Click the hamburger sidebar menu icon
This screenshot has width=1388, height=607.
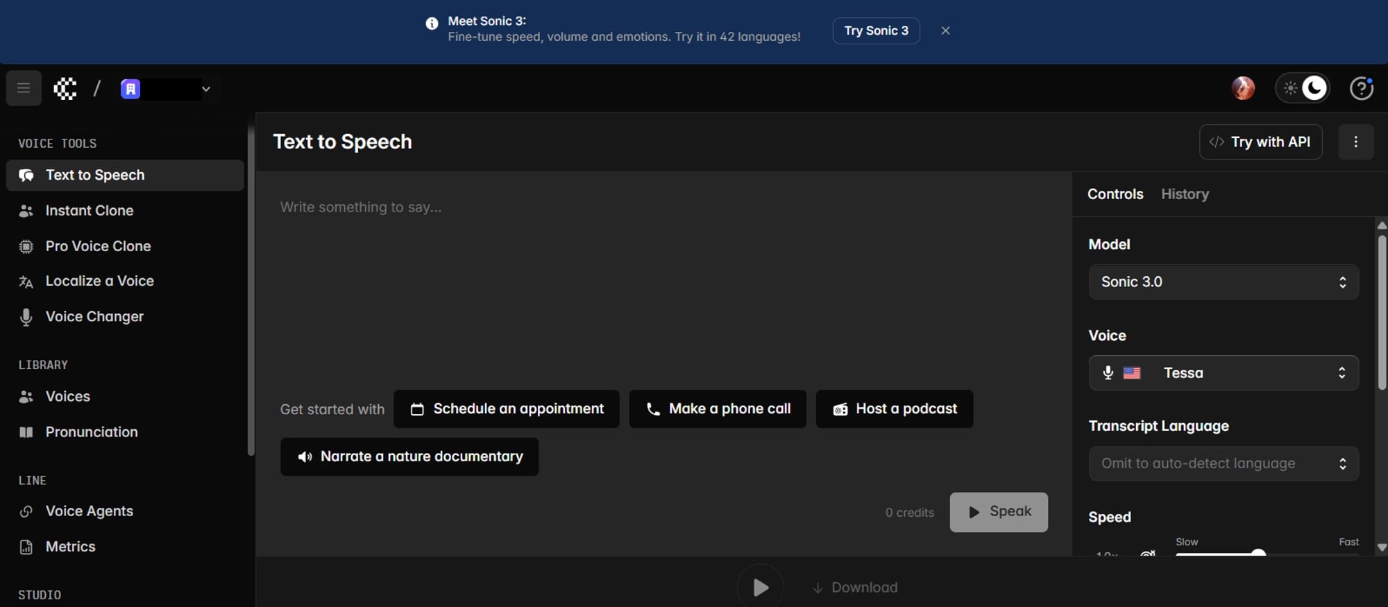24,88
